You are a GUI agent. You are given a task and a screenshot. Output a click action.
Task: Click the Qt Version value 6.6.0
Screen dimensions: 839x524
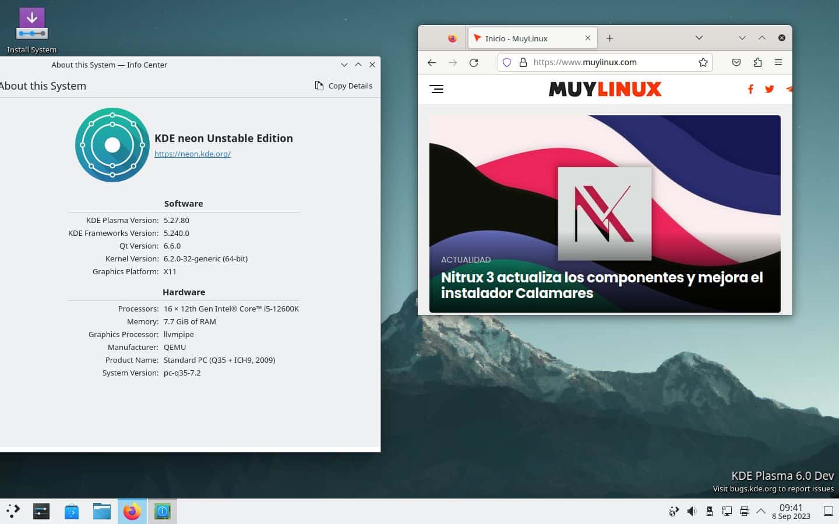pyautogui.click(x=172, y=246)
